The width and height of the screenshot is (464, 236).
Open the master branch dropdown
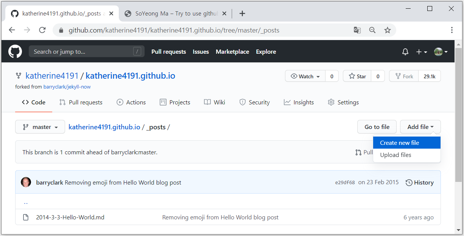(40, 127)
